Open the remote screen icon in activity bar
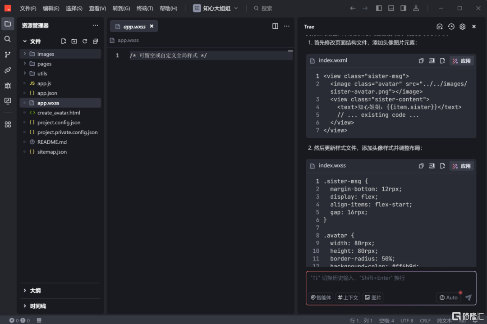Image resolution: width=487 pixels, height=324 pixels. [8, 101]
